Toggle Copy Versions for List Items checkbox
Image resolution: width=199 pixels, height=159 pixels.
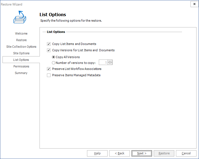click(x=49, y=50)
